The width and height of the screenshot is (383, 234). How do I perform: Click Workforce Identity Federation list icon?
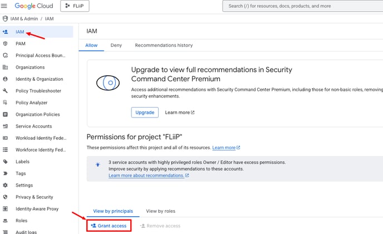pyautogui.click(x=5, y=150)
